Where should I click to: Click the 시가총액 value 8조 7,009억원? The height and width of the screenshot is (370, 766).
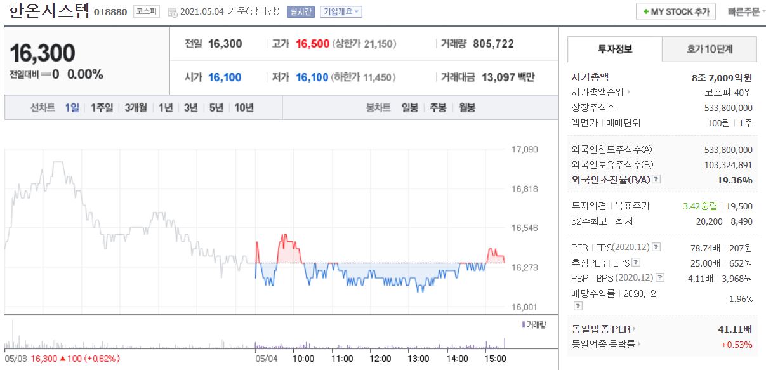coord(722,77)
